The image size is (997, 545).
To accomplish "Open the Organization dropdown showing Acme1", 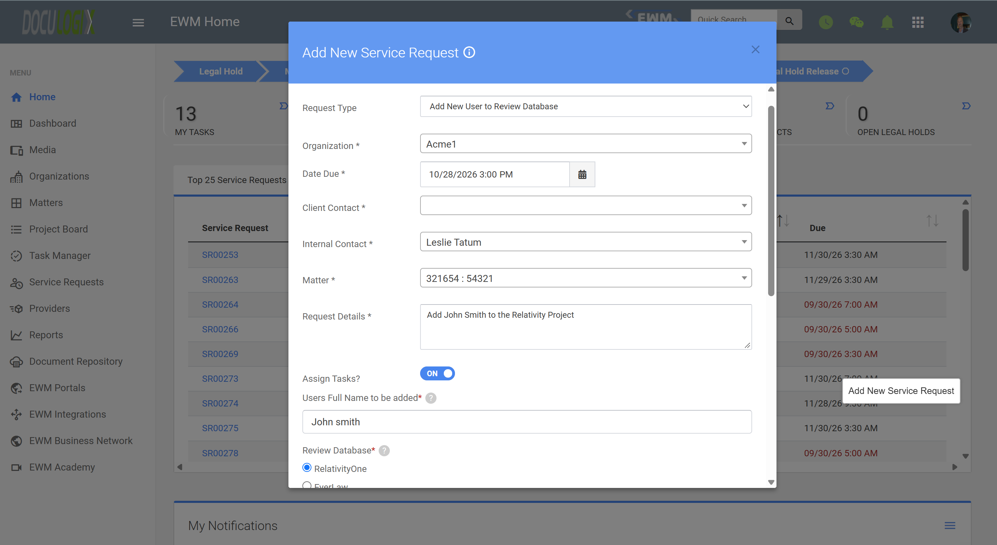I will (586, 144).
